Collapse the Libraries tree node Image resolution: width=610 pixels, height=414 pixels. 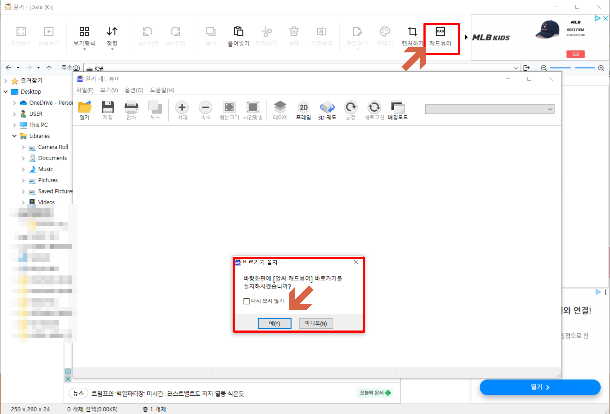coord(15,136)
